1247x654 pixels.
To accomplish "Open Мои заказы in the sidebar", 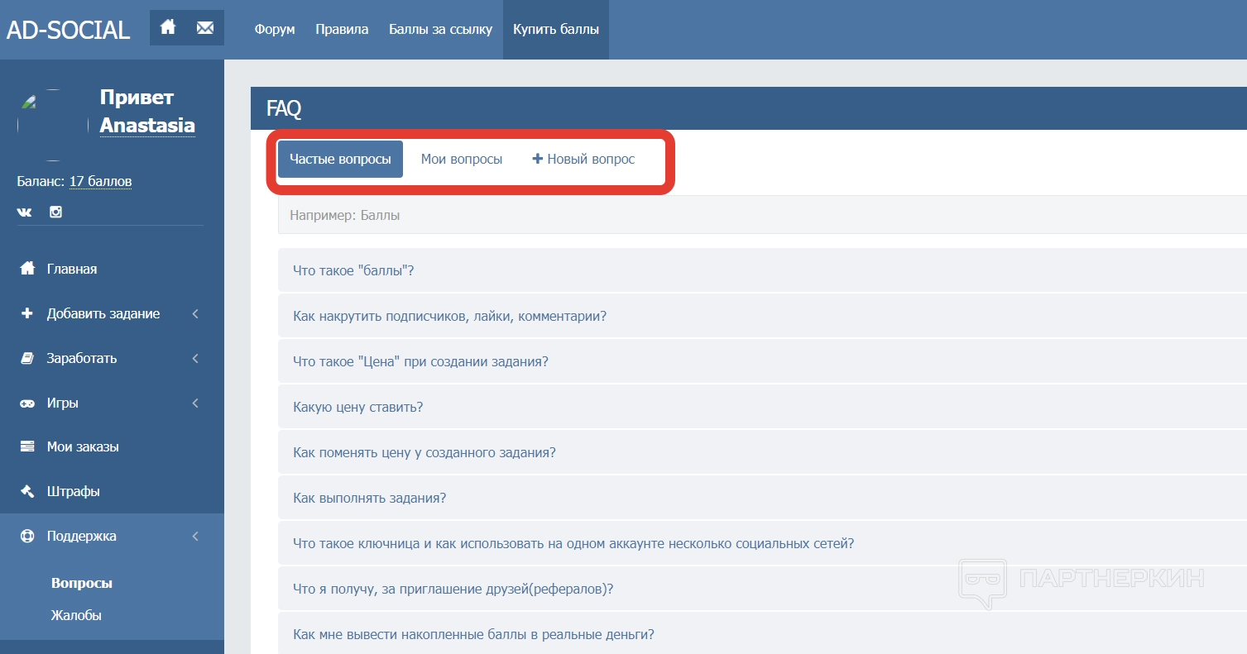I will 83,446.
